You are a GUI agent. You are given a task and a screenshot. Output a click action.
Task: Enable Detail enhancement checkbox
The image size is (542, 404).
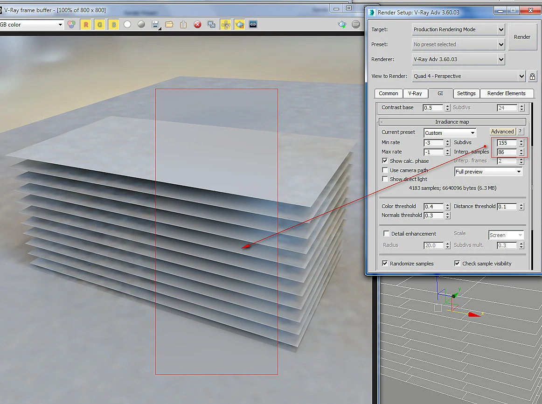pos(386,234)
